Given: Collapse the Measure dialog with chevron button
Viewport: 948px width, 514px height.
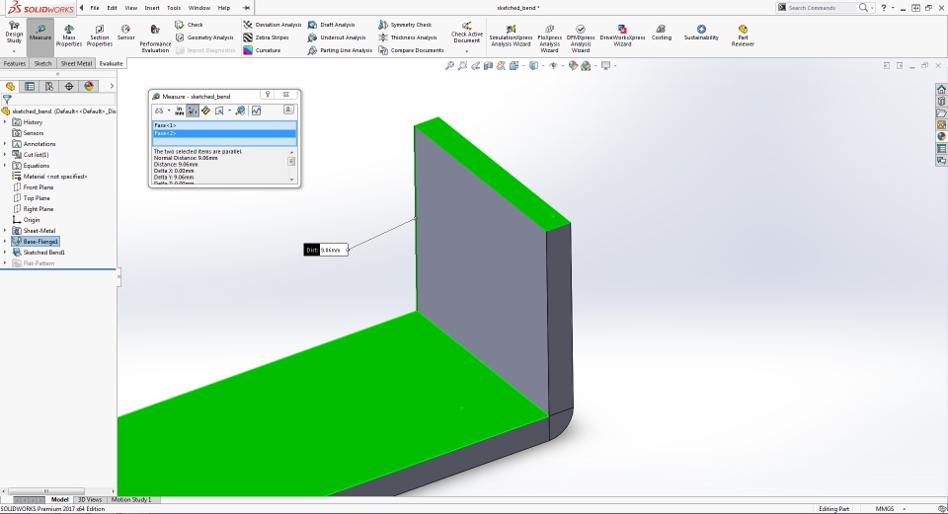Looking at the screenshot, I should [x=288, y=110].
